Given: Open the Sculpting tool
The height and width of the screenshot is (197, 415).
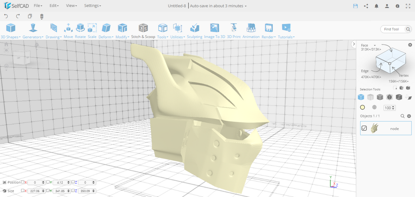Looking at the screenshot, I should (195, 31).
